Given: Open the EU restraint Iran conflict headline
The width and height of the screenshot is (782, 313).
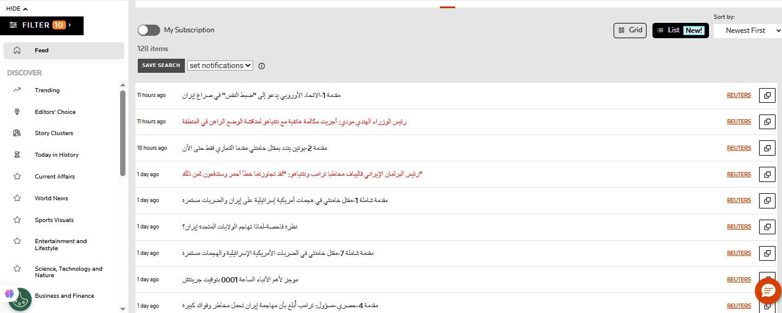Looking at the screenshot, I should (261, 95).
